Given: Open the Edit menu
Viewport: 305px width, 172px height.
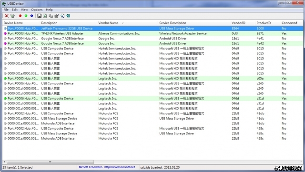Looking at the screenshot, I should [x=15, y=10].
